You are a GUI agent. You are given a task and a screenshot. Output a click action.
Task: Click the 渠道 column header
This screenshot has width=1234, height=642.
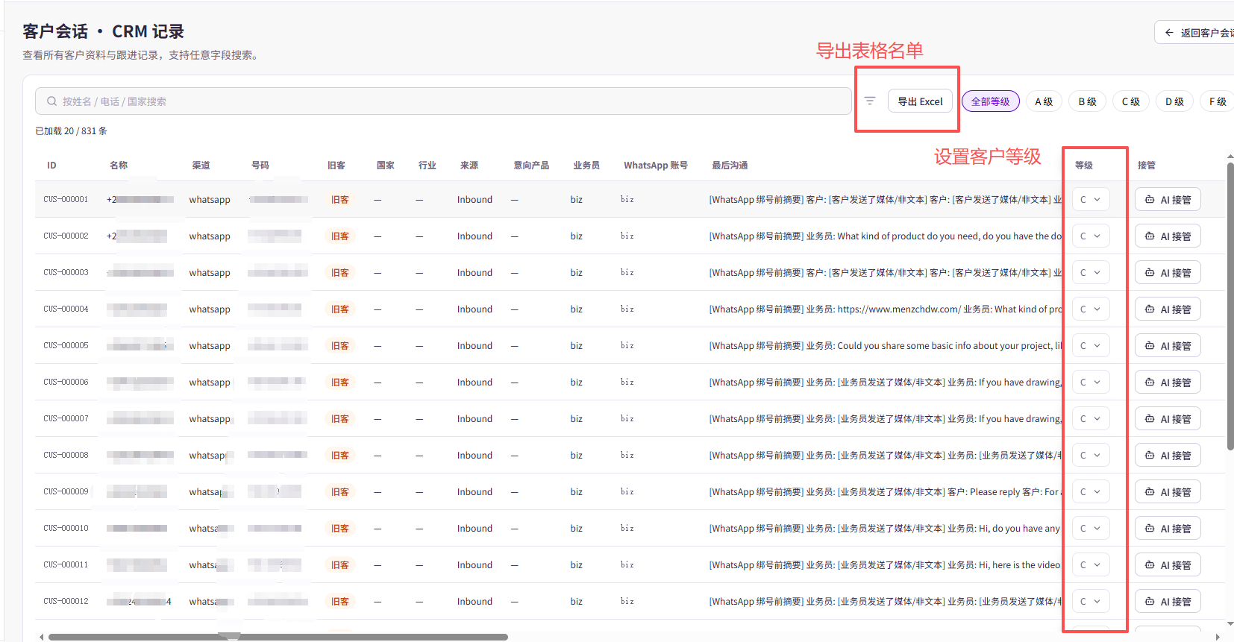[x=201, y=166]
